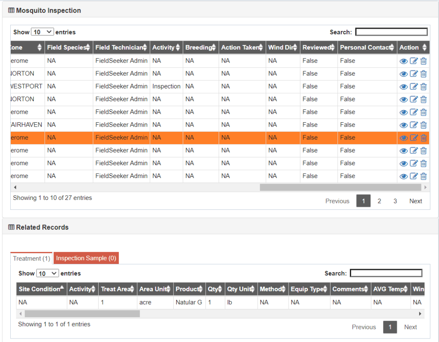Open Show entries dropdown in Related Records
Screen dimensions: 439x342
coord(47,273)
